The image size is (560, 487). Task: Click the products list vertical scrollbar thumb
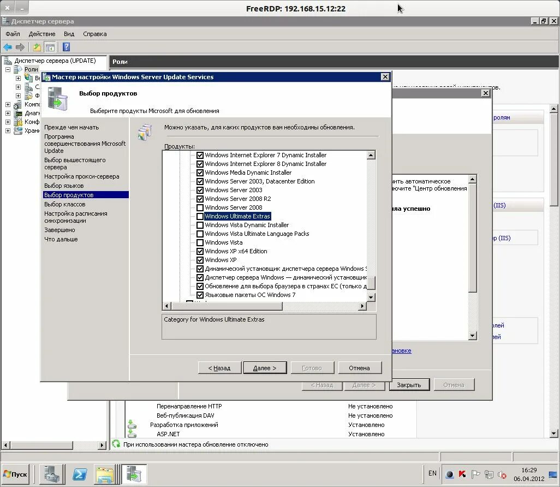point(371,283)
